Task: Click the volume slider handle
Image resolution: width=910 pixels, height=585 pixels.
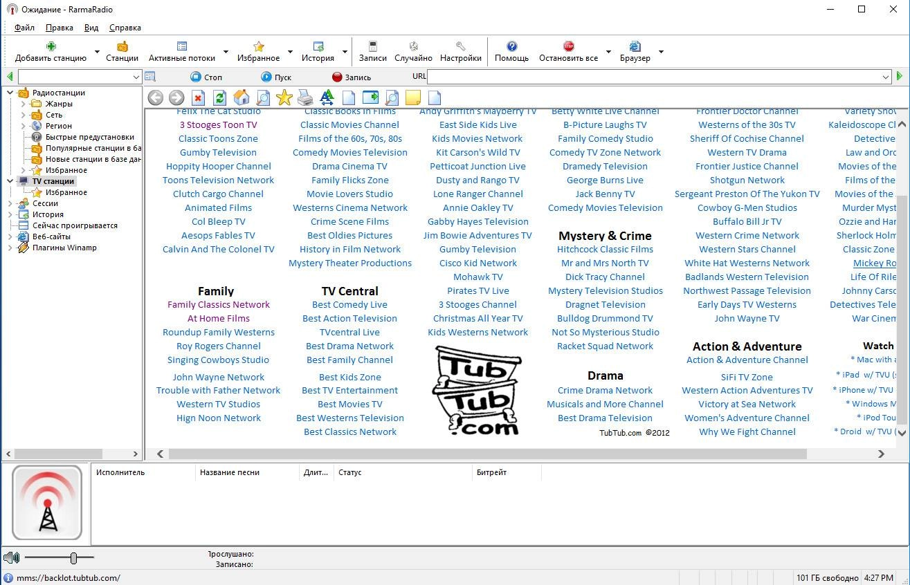Action: click(x=73, y=557)
